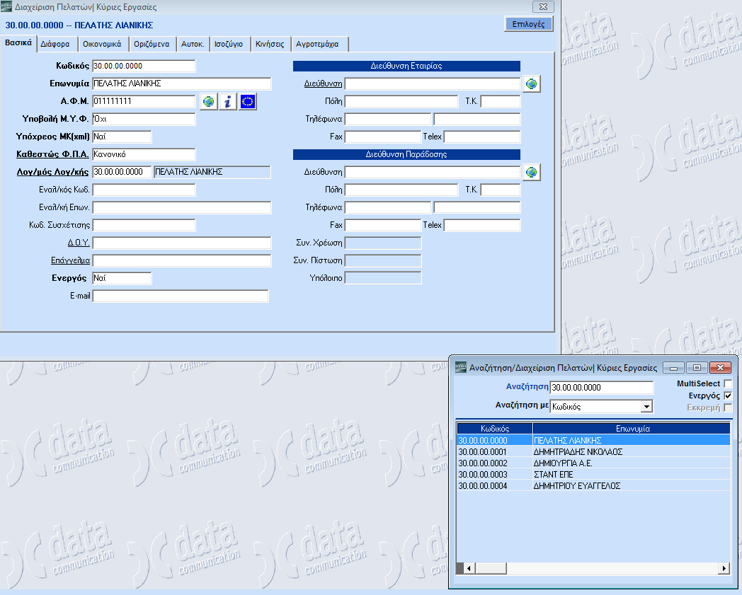This screenshot has width=742, height=595.
Task: Select row ΔΗΜΗΤΡΙΑΔΗΣ ΝΙΚΟΛΑΟΣ
Action: click(x=593, y=451)
